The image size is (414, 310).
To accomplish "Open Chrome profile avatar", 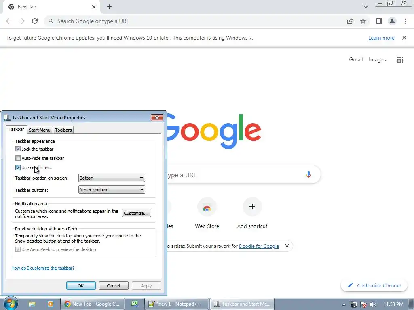I will (392, 21).
